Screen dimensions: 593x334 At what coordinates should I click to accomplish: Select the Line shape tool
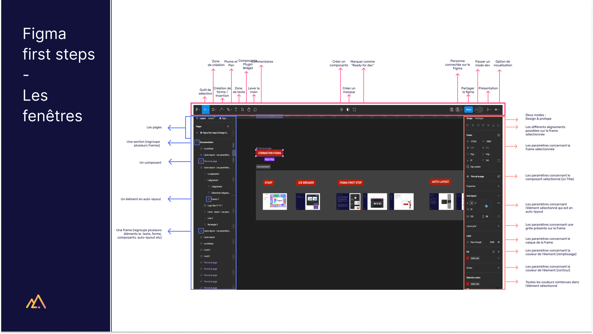click(x=221, y=110)
